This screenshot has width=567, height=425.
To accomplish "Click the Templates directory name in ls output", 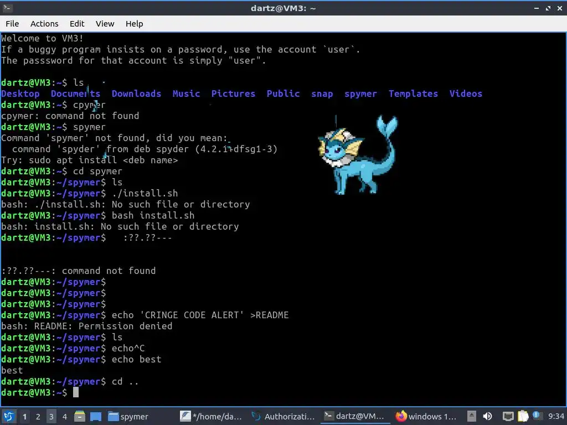I will 413,94.
